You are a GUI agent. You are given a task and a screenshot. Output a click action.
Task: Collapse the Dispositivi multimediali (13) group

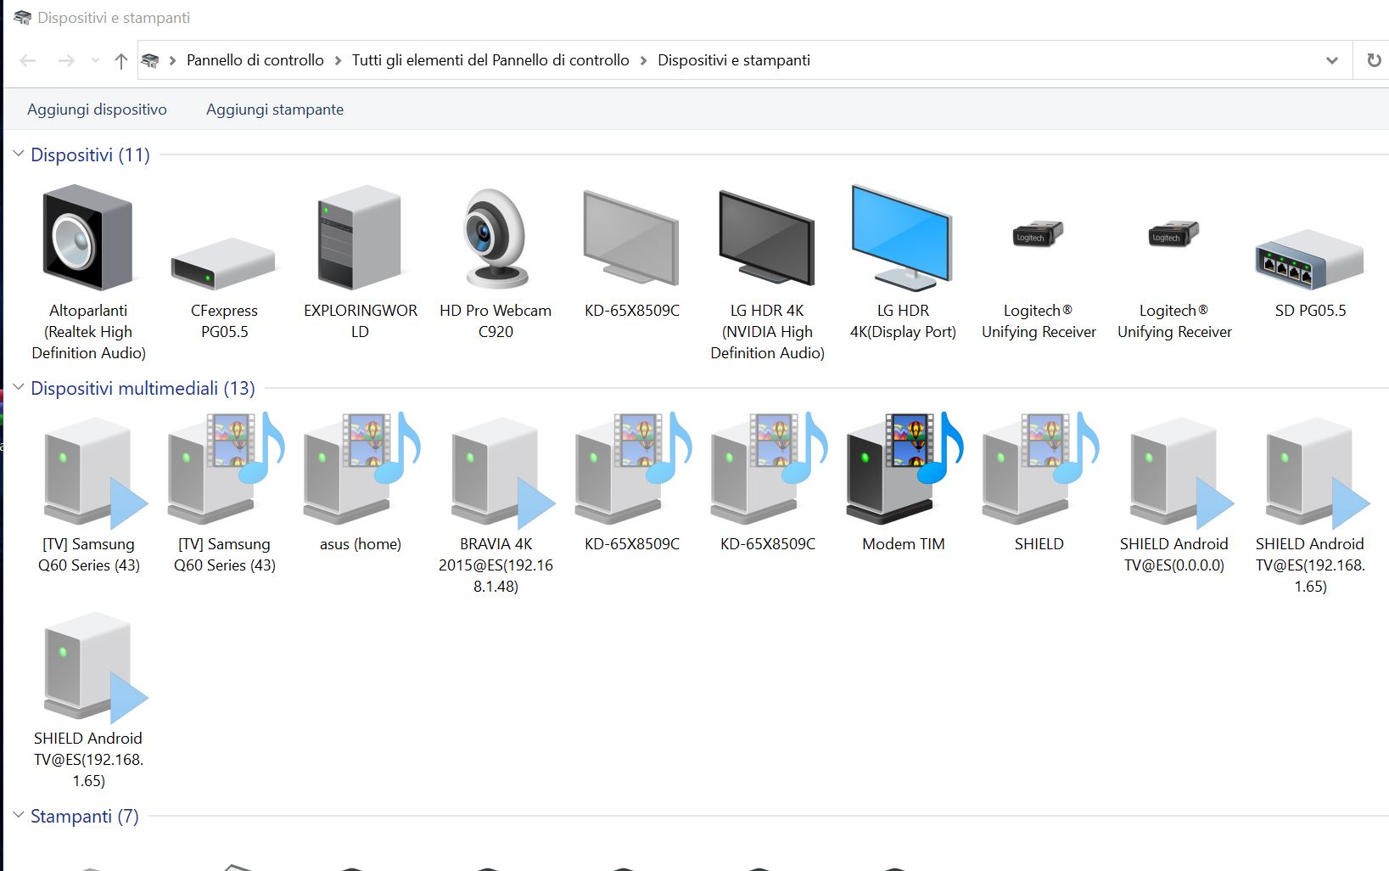tap(18, 388)
